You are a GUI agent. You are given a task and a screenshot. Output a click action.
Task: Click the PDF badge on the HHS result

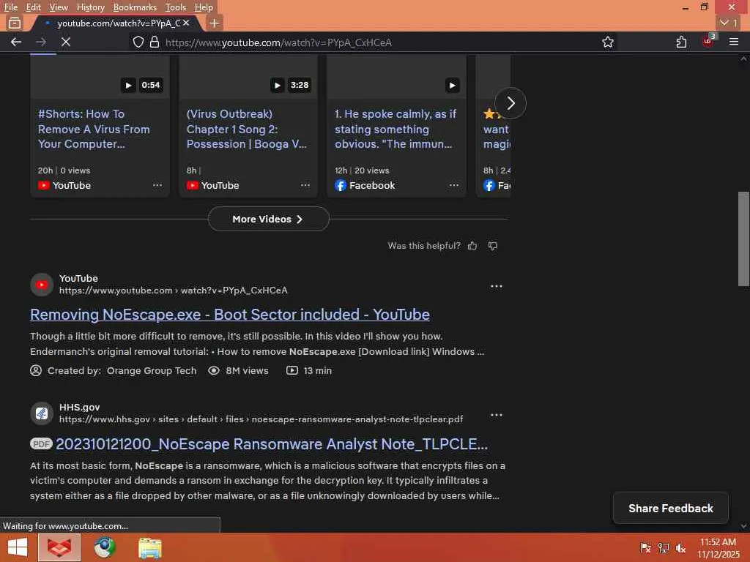pos(41,444)
